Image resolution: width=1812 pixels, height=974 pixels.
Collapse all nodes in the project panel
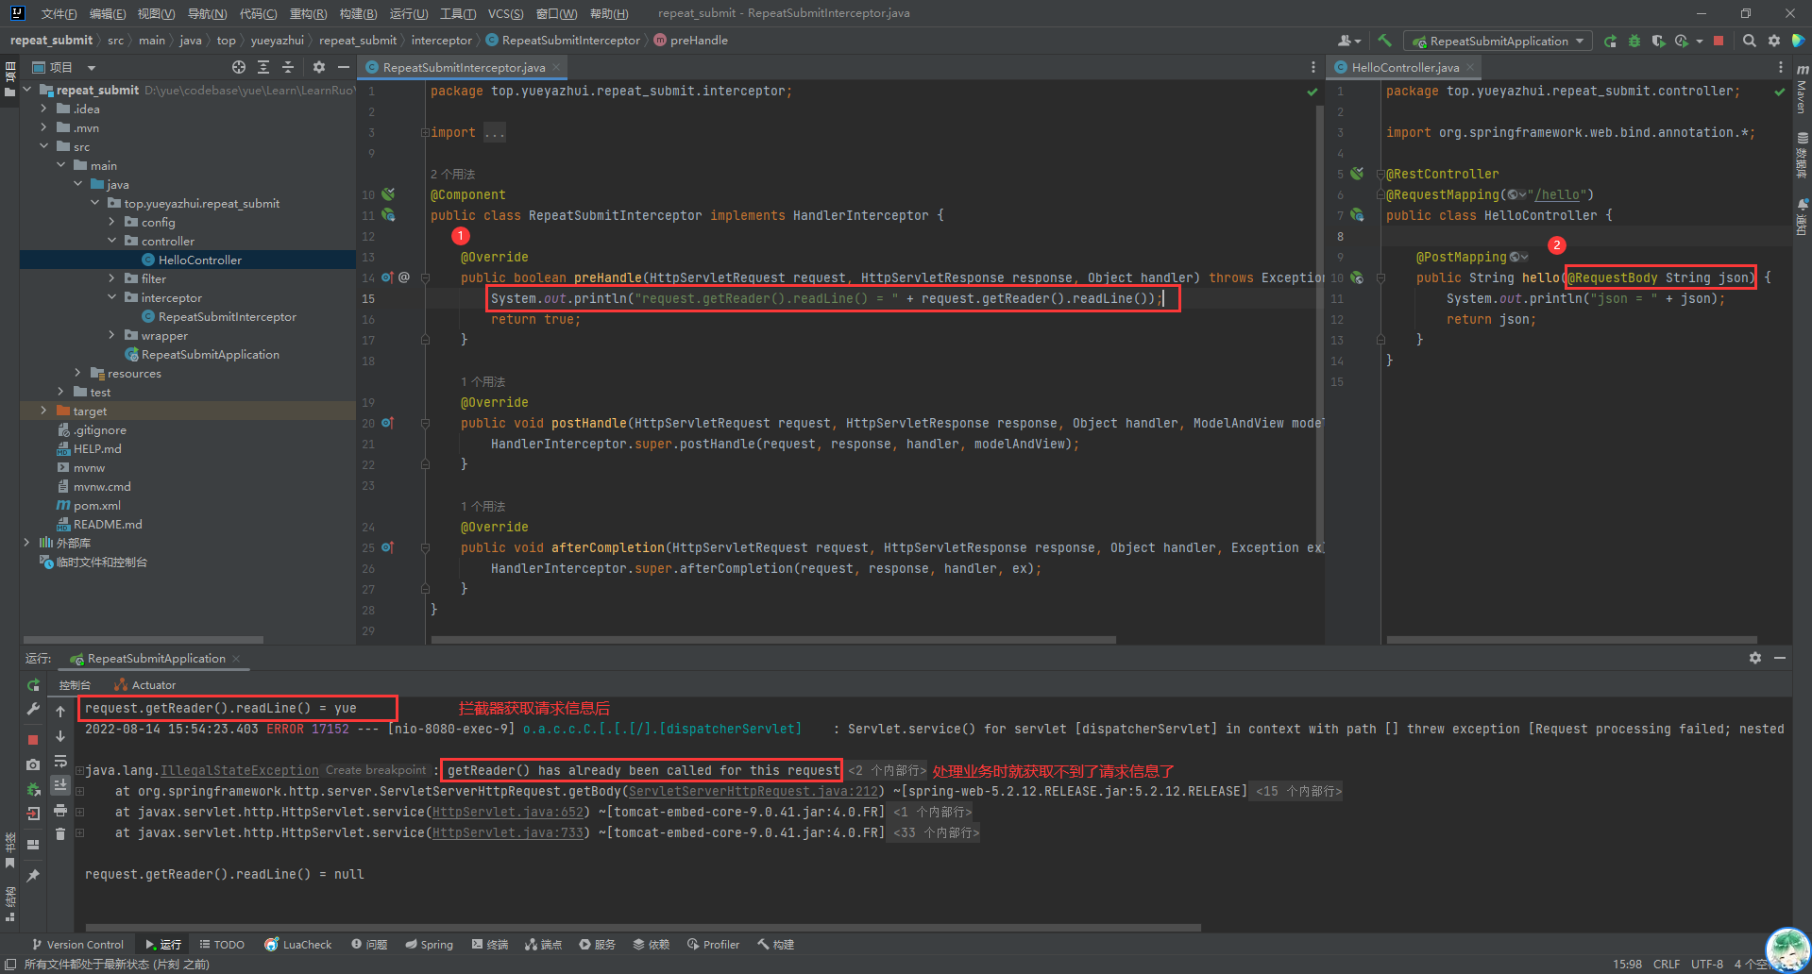click(288, 67)
